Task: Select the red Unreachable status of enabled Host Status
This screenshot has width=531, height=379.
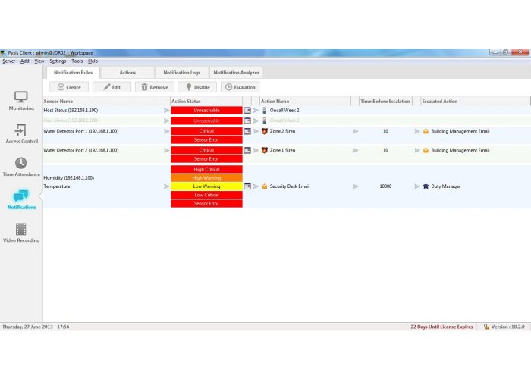Action: click(206, 111)
